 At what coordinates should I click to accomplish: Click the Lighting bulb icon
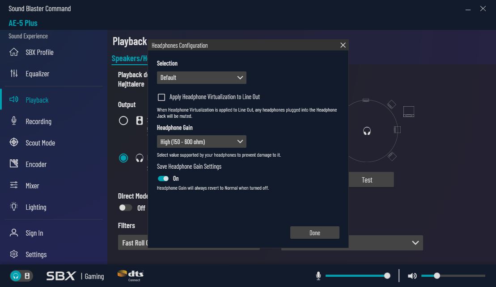coord(14,207)
